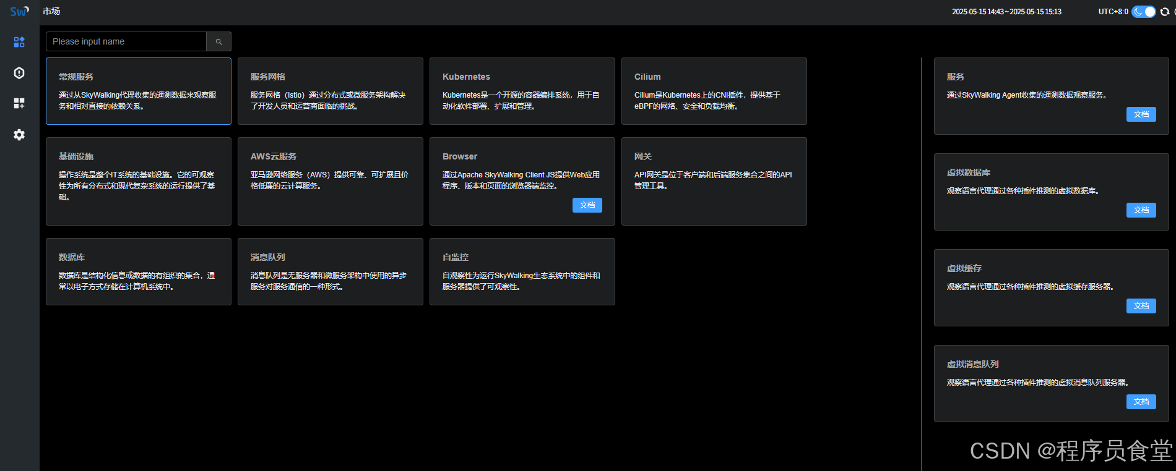Toggle the dark theme switch

(x=1143, y=12)
